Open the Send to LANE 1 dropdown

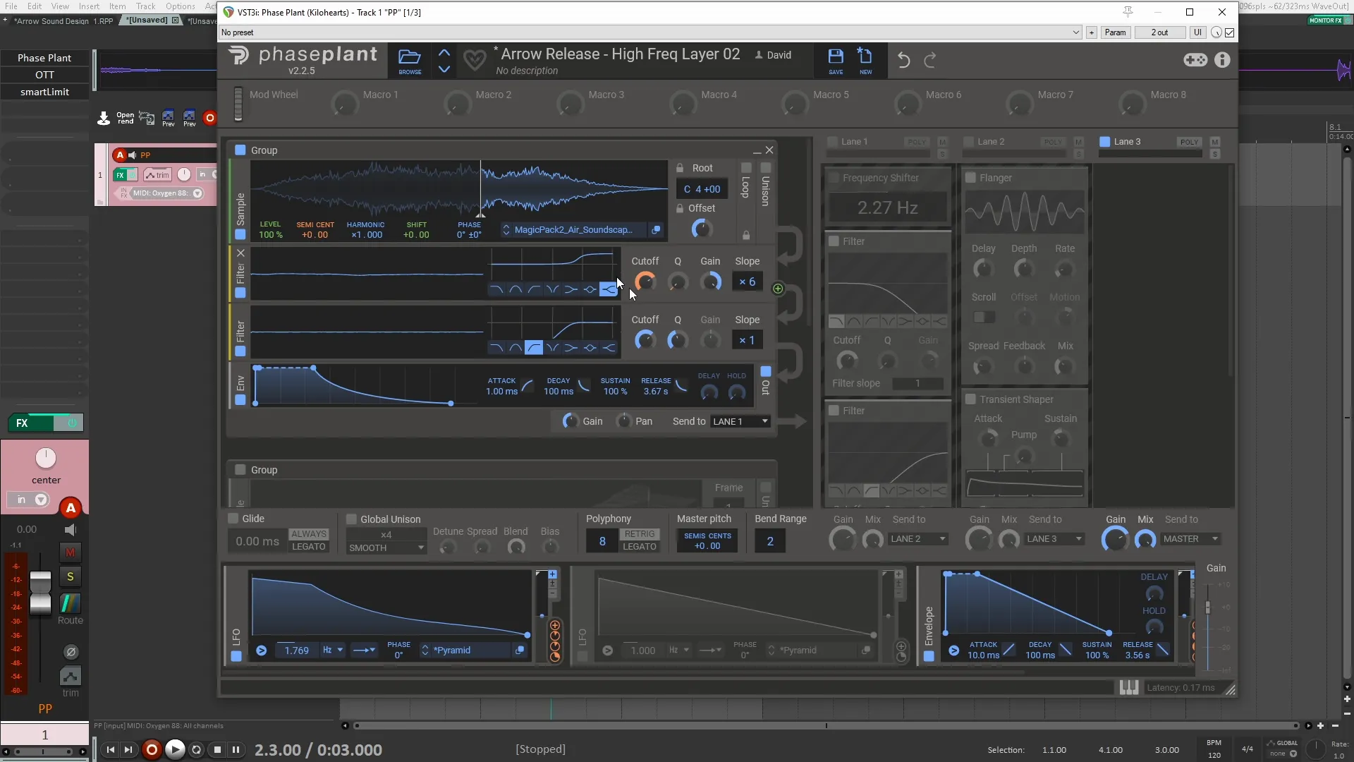click(x=740, y=421)
